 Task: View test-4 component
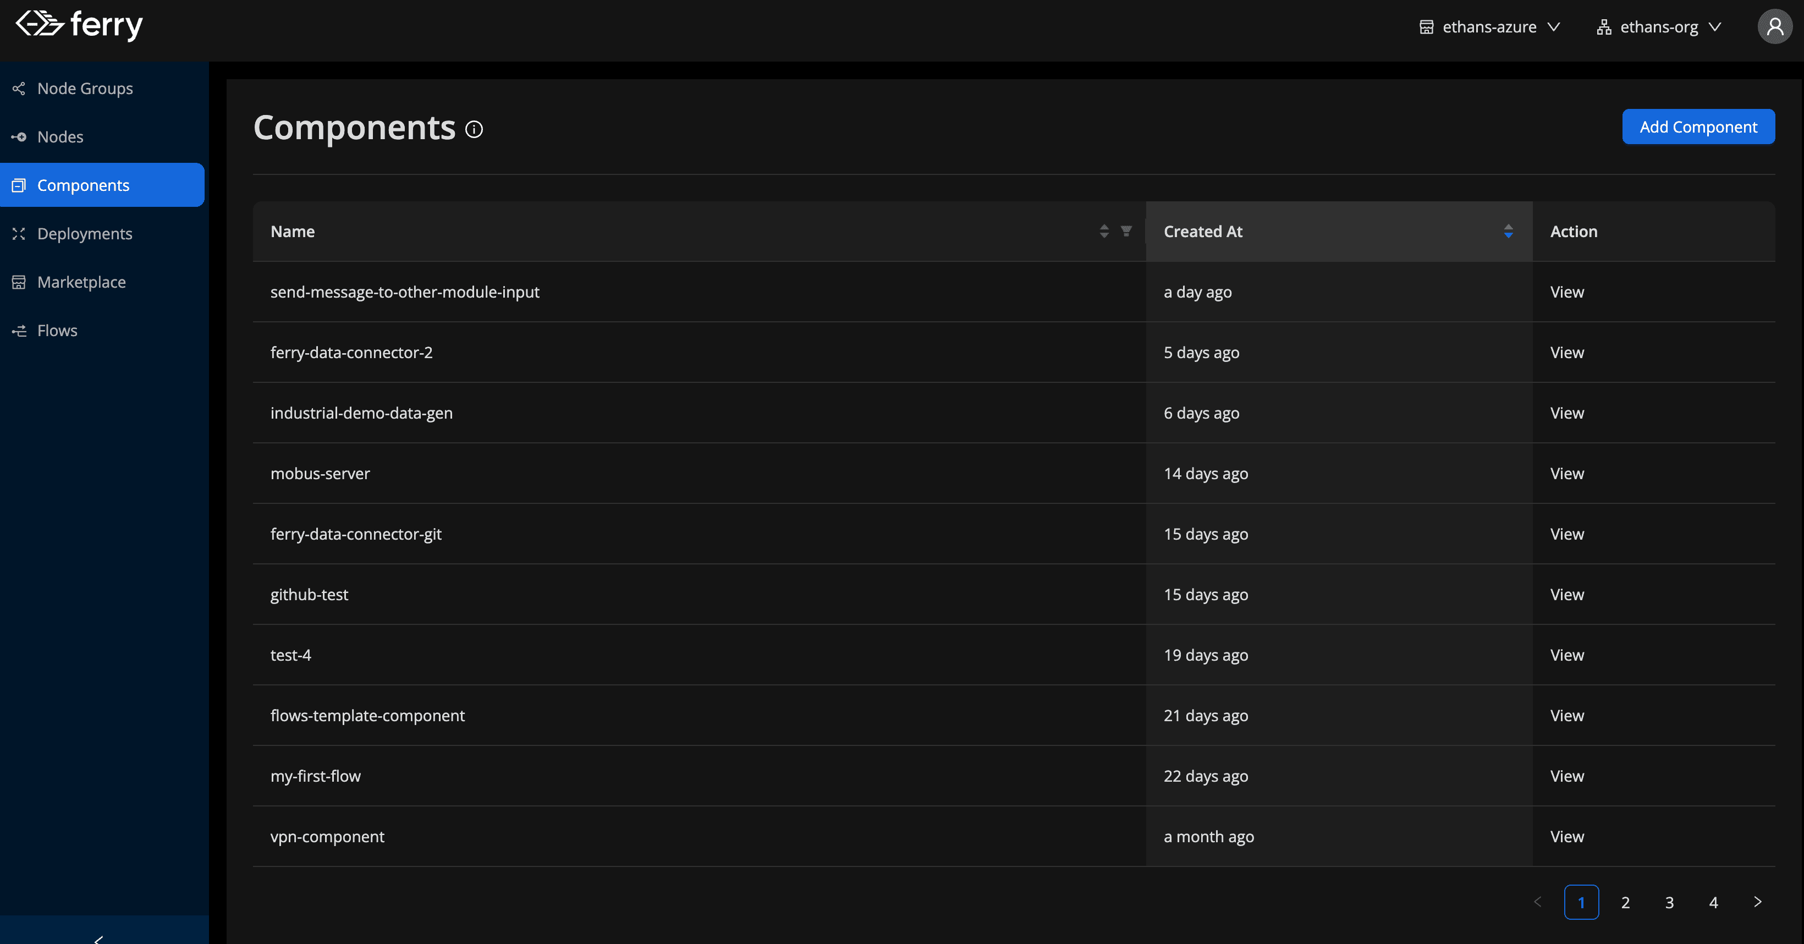pos(1566,655)
